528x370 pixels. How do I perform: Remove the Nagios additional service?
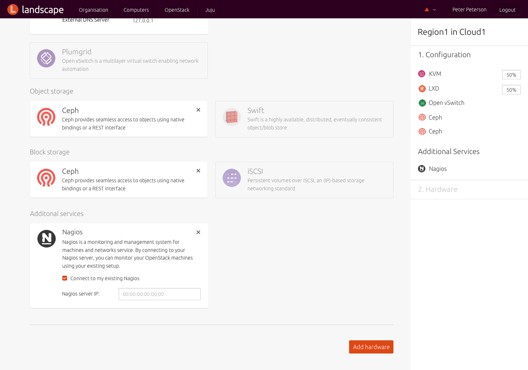pyautogui.click(x=198, y=232)
